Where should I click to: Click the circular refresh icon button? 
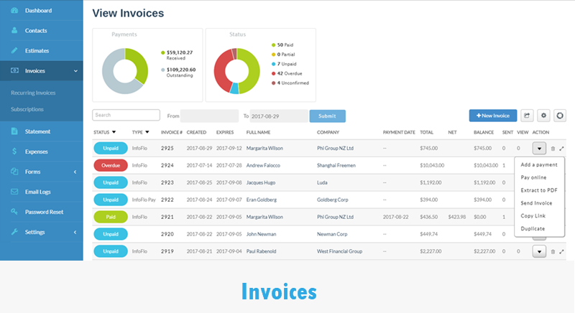point(559,116)
